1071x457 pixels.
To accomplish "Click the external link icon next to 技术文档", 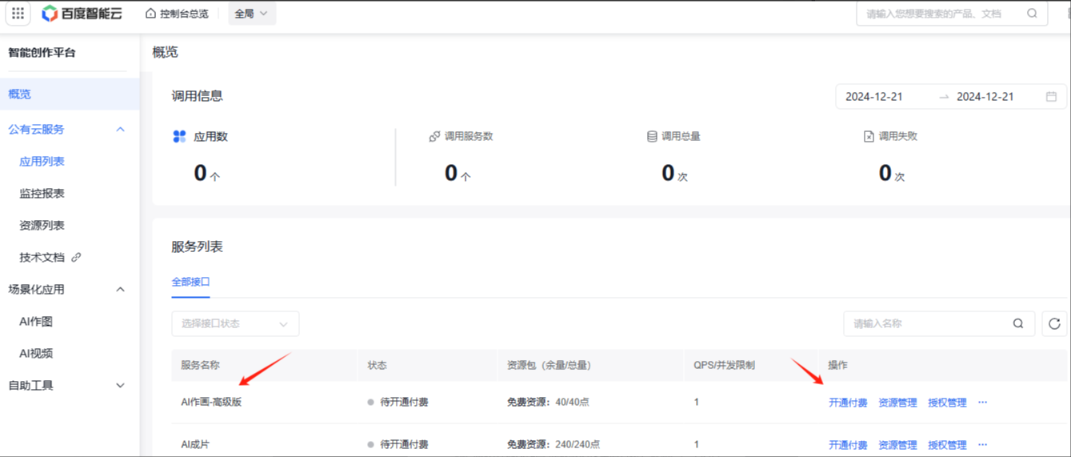I will click(77, 258).
